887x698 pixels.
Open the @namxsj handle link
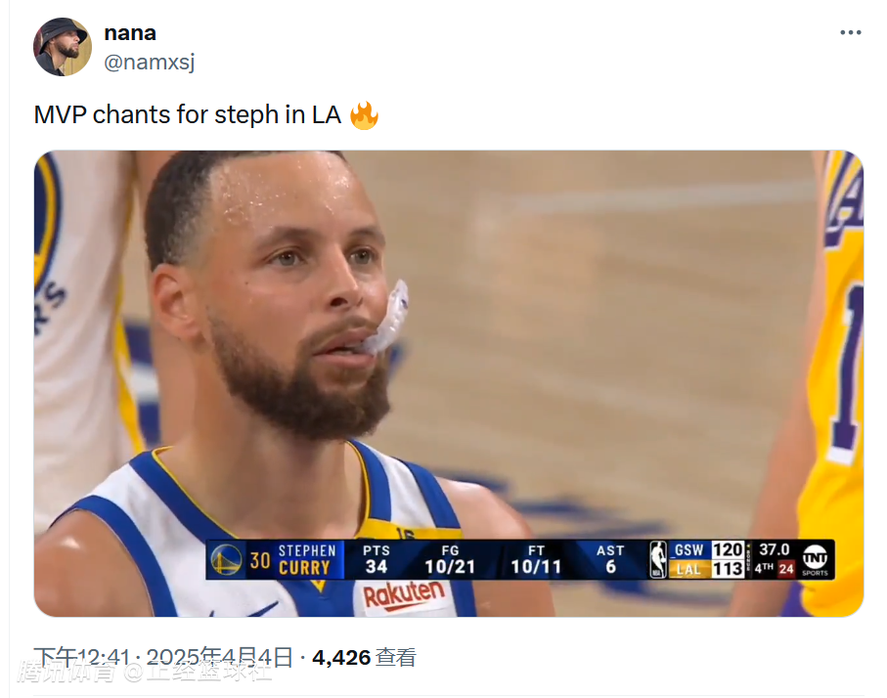[x=150, y=62]
